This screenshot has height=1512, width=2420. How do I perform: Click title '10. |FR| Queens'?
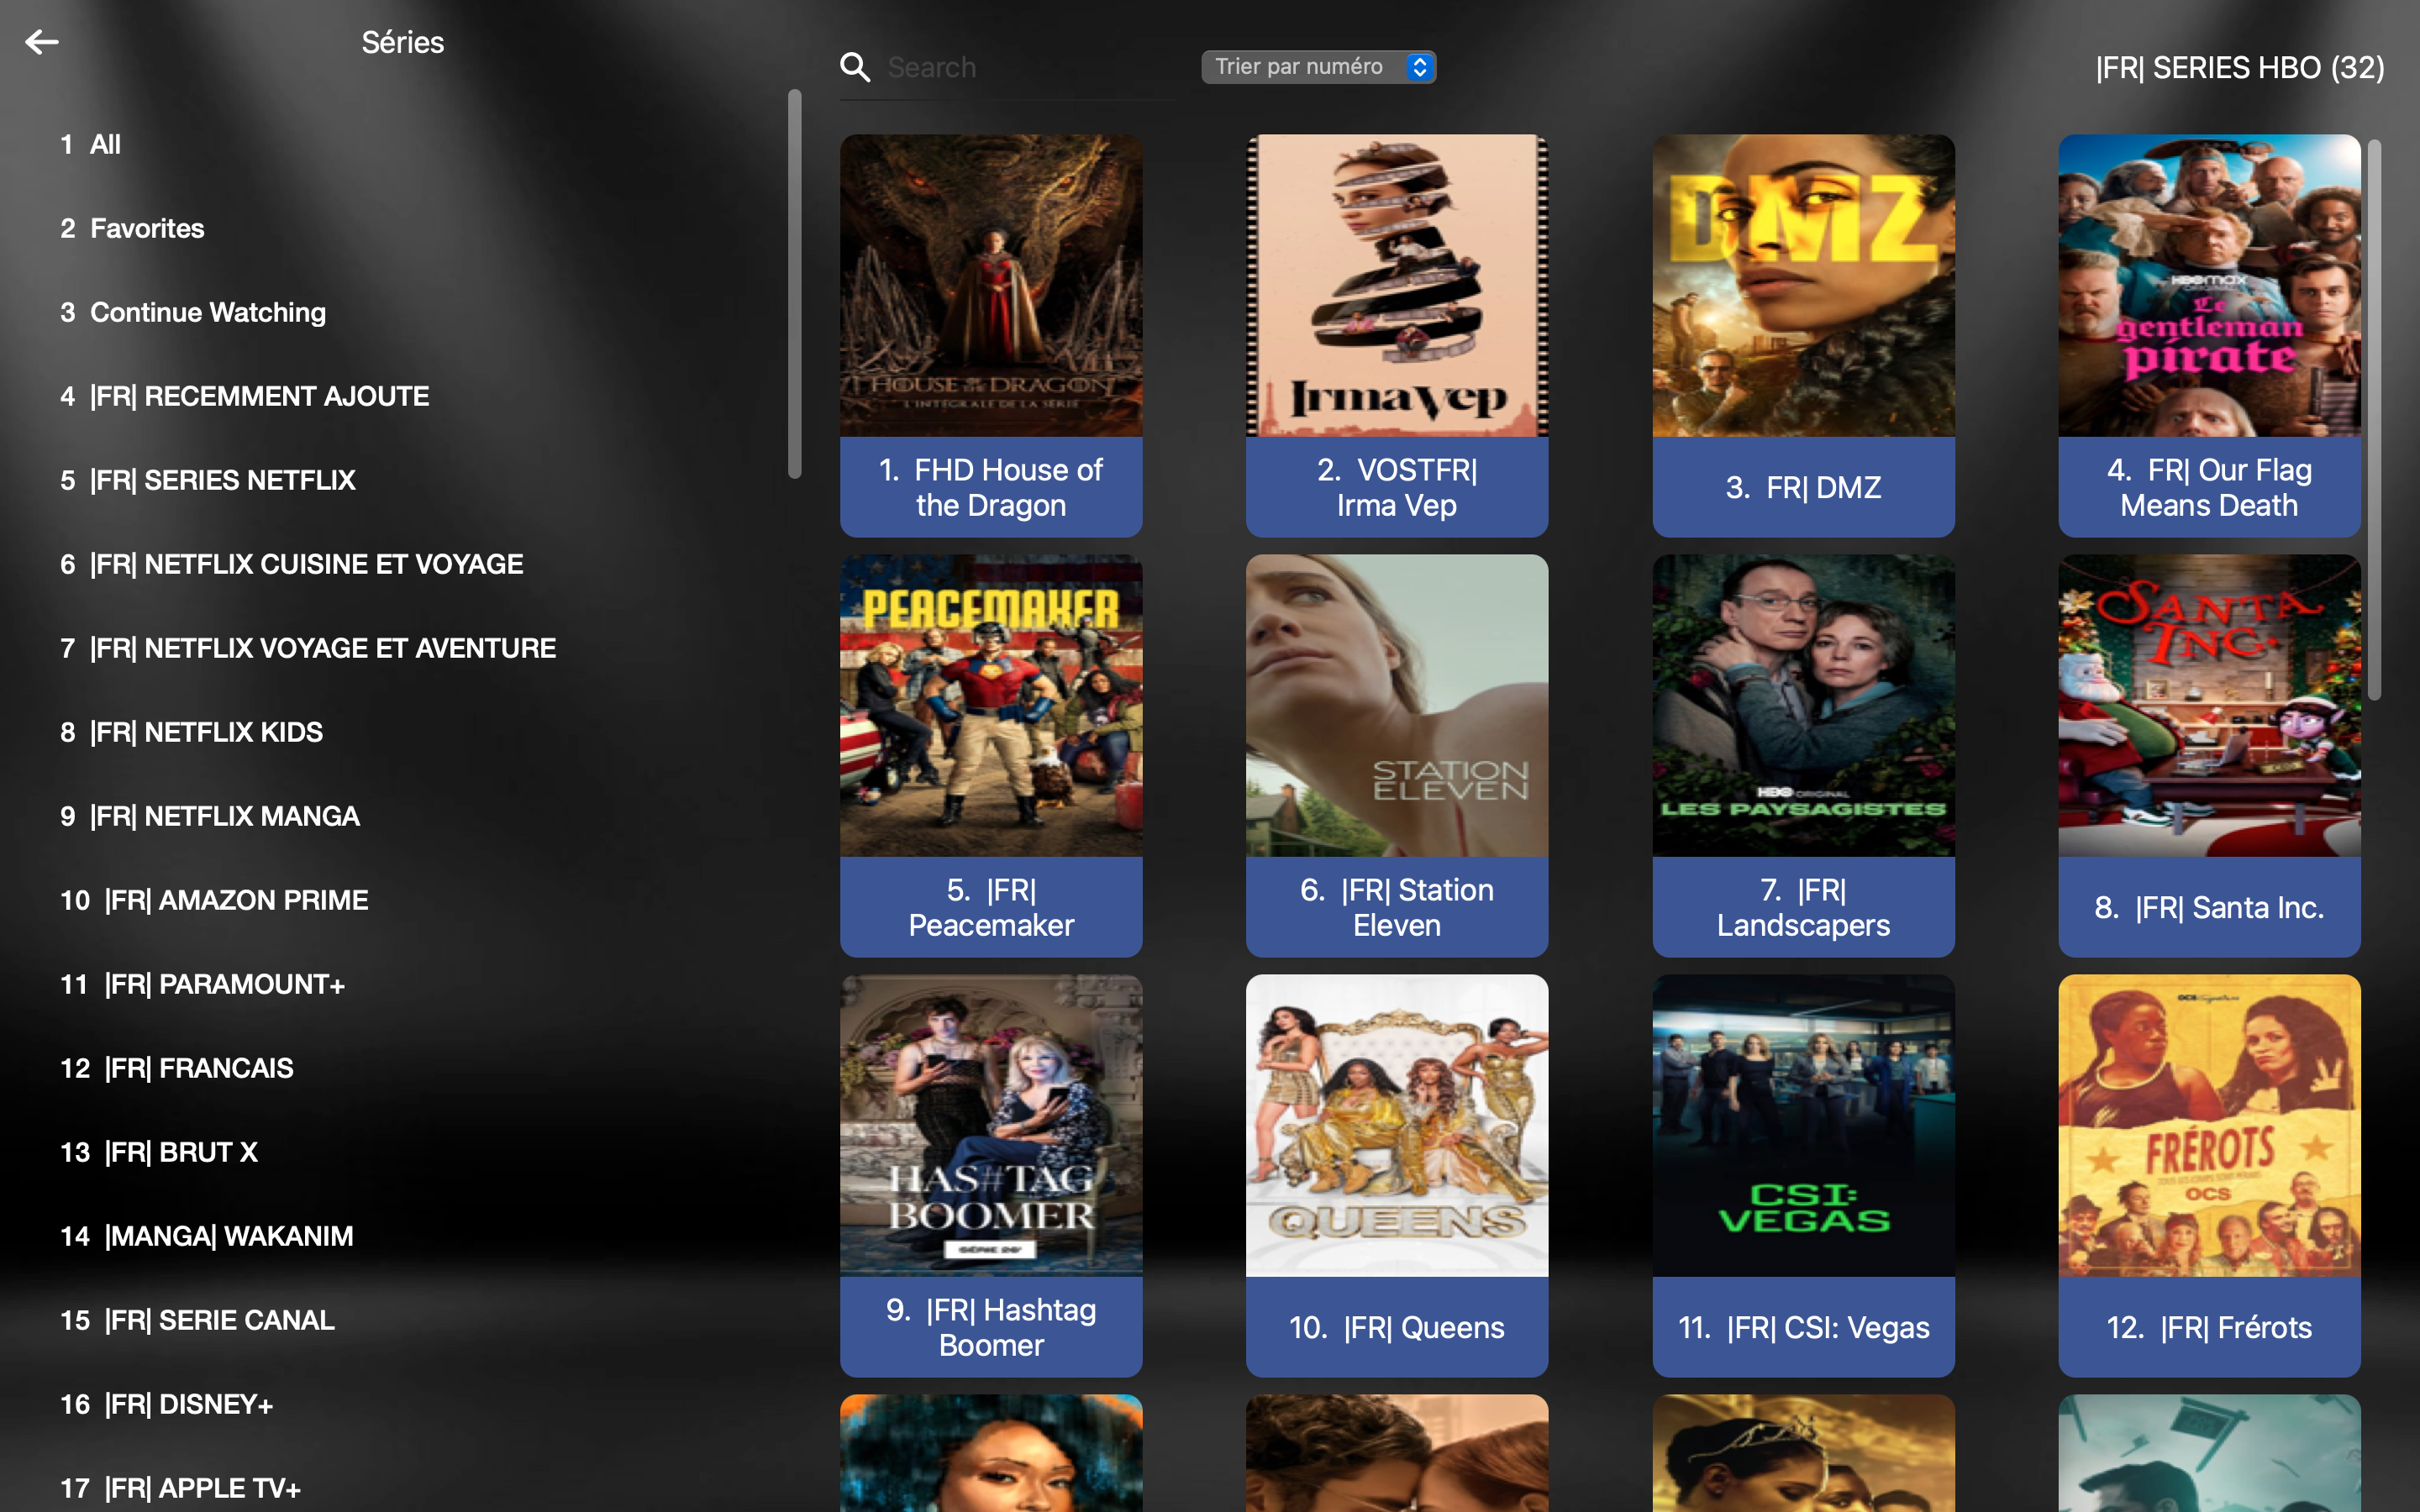(x=1397, y=1327)
